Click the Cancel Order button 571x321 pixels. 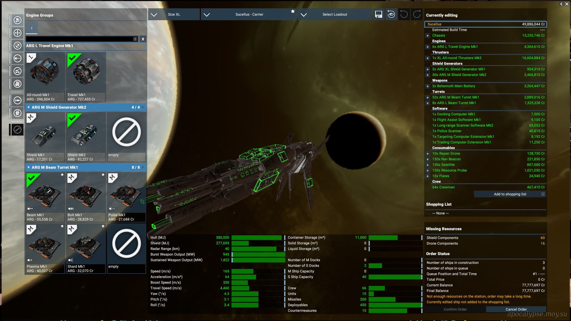516,309
